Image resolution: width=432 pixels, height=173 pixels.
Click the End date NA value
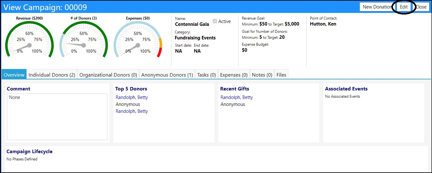pos(197,51)
